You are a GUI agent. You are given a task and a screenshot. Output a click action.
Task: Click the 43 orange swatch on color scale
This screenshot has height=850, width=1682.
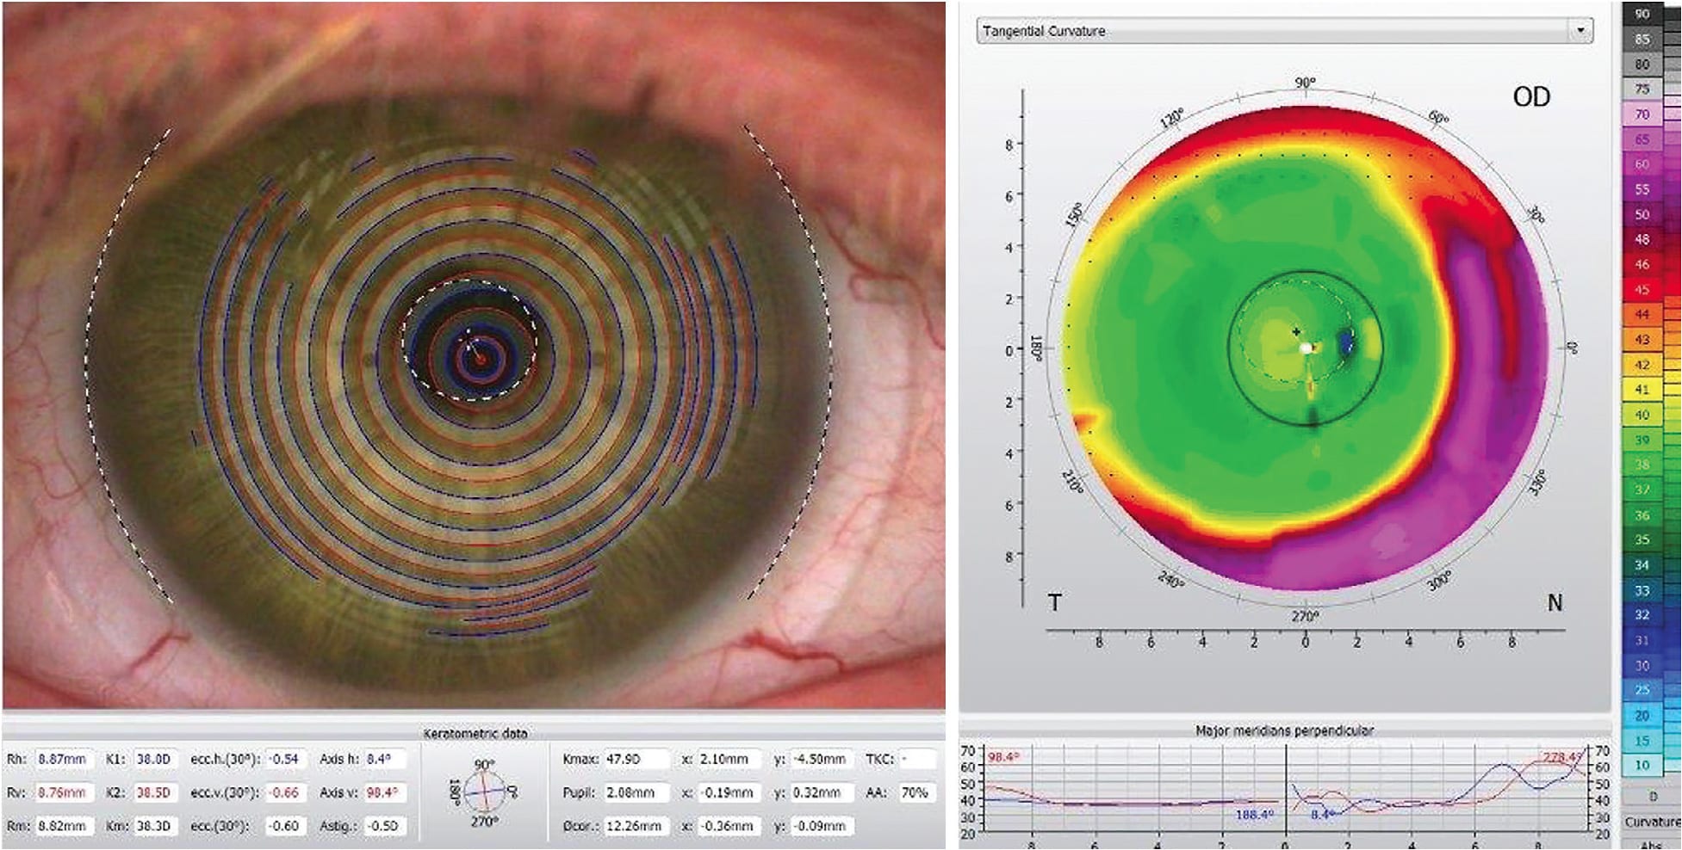tap(1642, 340)
